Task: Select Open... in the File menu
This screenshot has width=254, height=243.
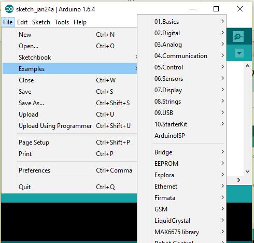Action: (x=70, y=46)
